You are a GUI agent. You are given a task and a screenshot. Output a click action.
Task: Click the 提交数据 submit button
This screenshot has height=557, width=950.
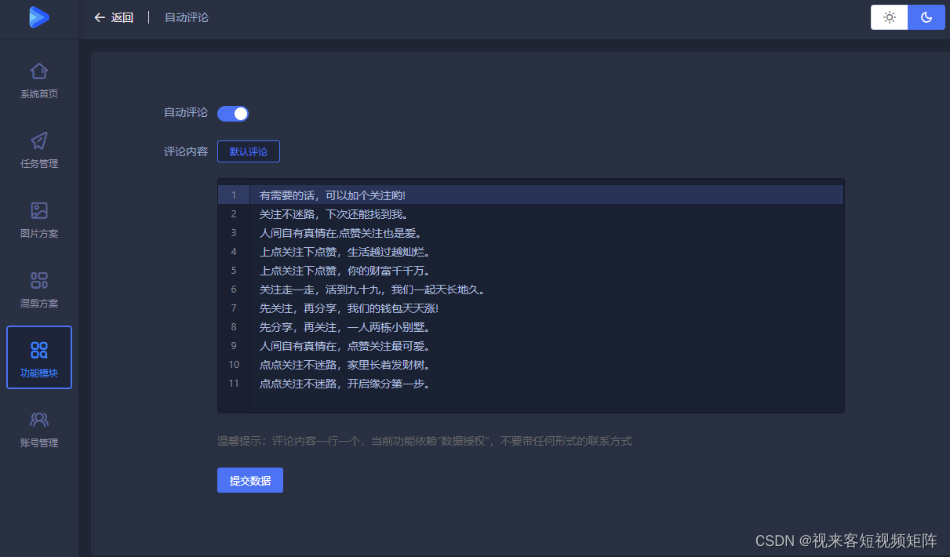click(x=249, y=479)
